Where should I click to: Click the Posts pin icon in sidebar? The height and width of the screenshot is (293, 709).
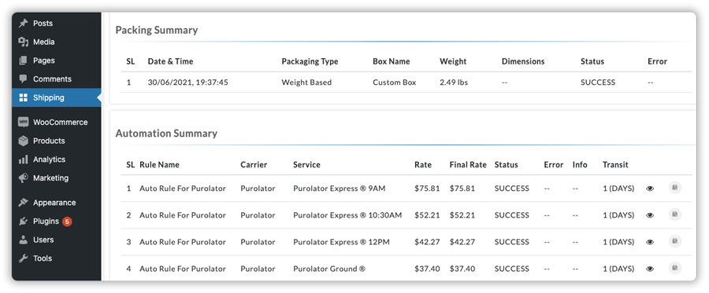pyautogui.click(x=23, y=23)
